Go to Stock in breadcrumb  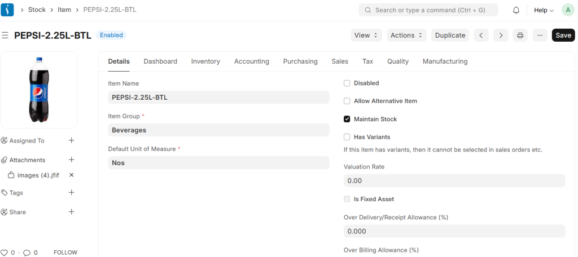[x=37, y=10]
